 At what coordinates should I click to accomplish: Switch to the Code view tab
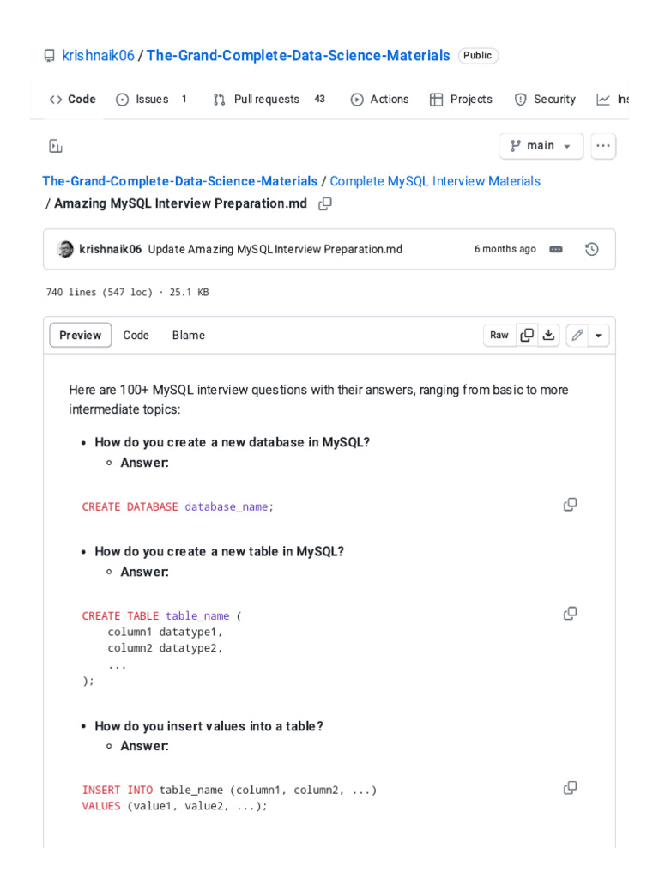pyautogui.click(x=136, y=335)
